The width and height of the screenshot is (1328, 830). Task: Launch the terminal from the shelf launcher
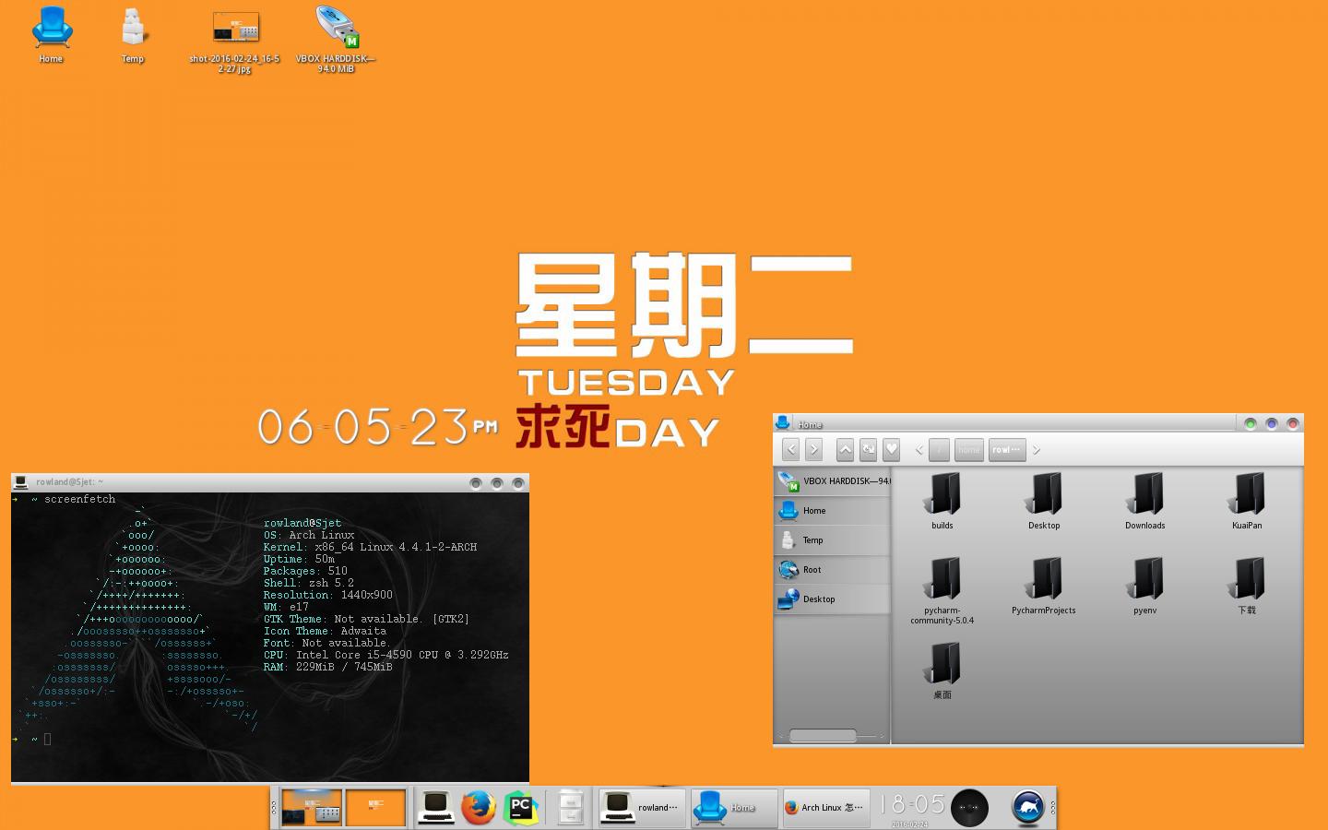click(x=436, y=808)
